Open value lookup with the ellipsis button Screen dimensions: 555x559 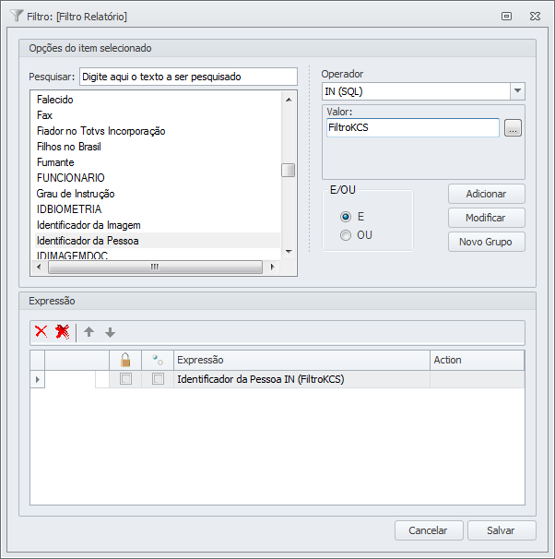[513, 128]
